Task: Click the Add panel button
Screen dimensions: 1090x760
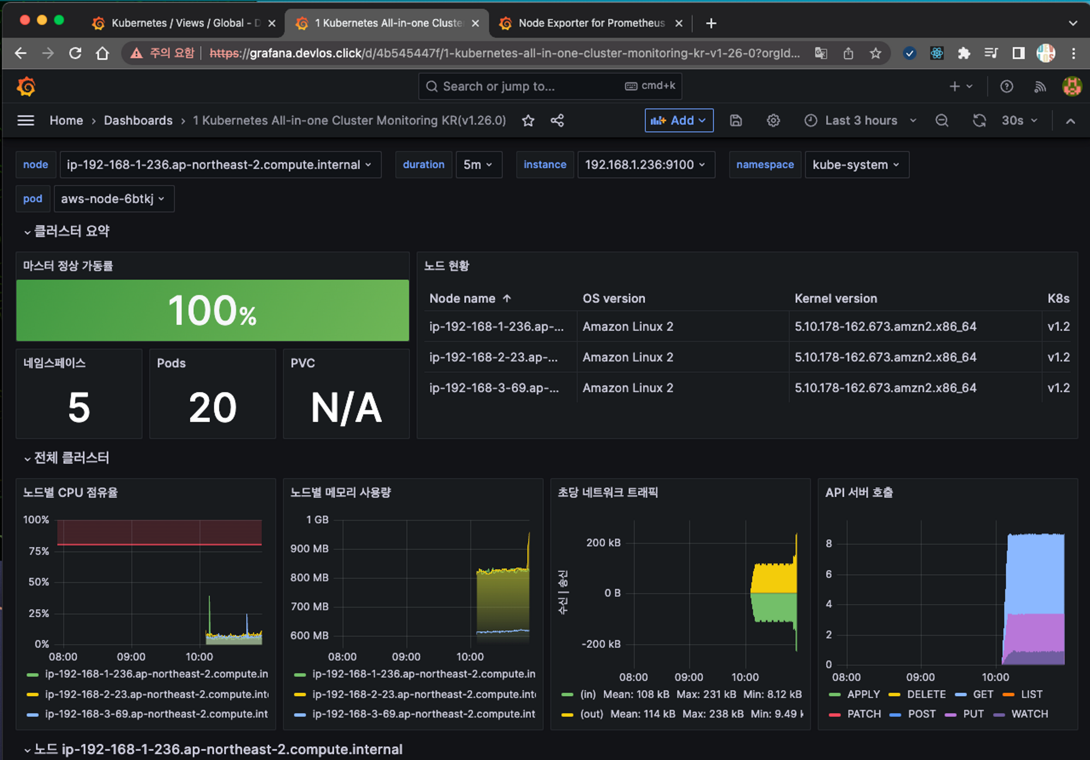Action: point(679,120)
